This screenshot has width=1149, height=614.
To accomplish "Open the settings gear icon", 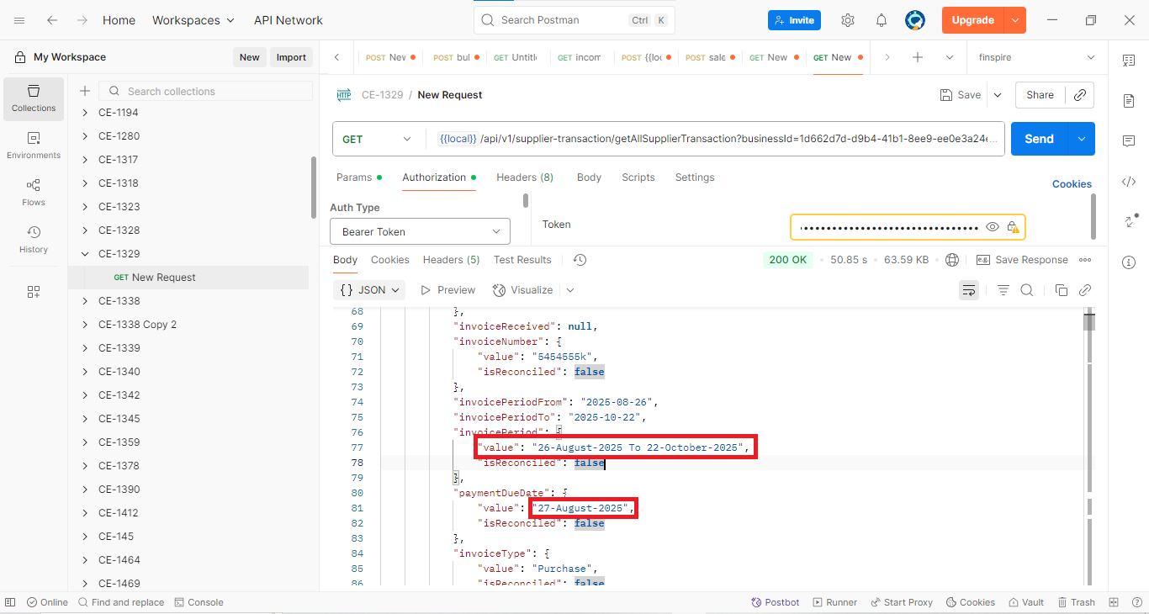I will 848,20.
